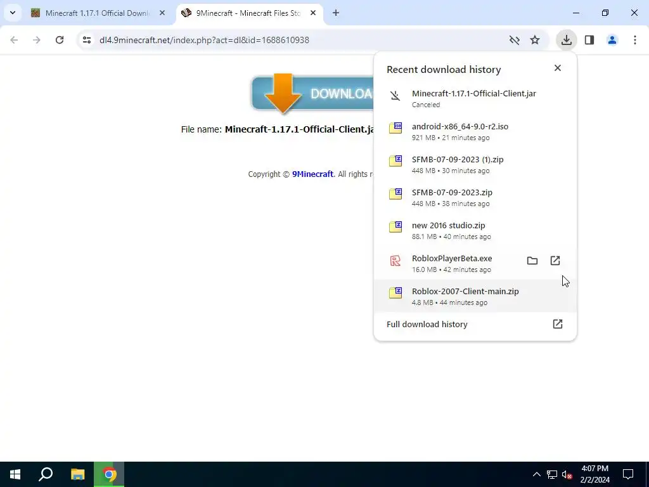The width and height of the screenshot is (649, 487).
Task: Go back to previous page
Action: tap(14, 40)
